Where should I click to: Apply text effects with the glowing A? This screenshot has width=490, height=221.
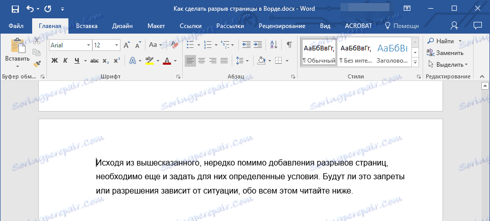133,61
